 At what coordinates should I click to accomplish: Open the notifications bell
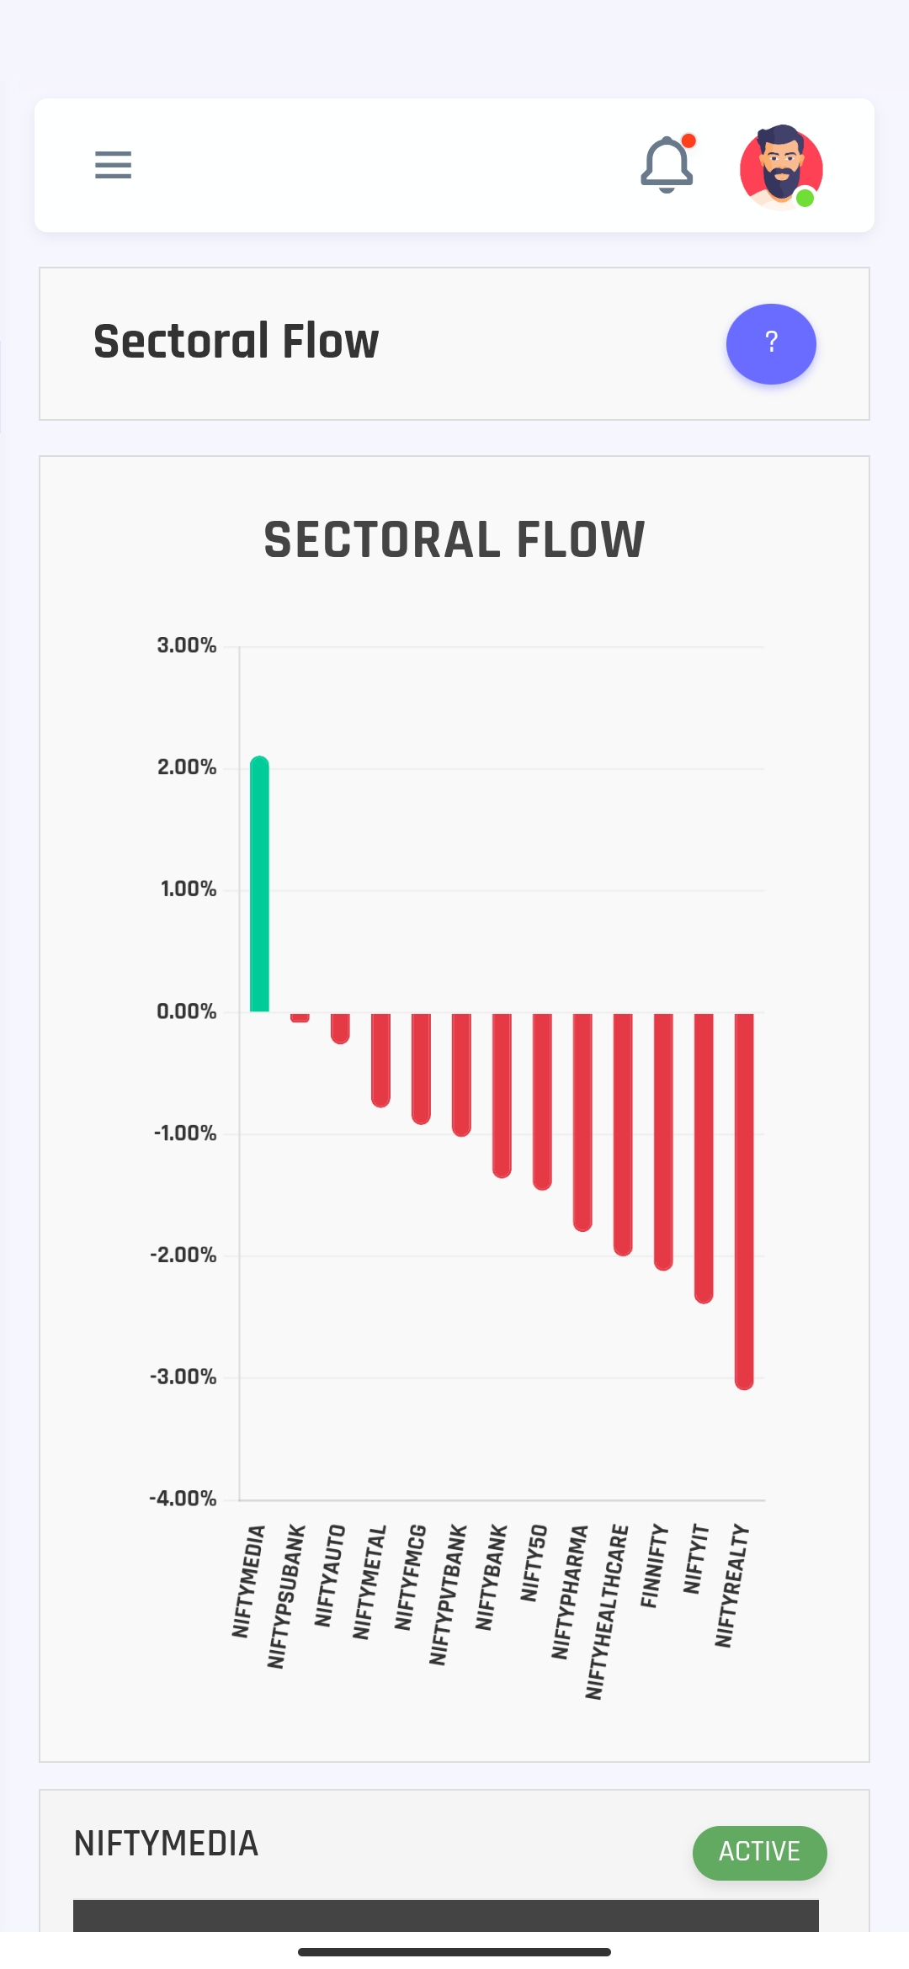click(x=667, y=165)
